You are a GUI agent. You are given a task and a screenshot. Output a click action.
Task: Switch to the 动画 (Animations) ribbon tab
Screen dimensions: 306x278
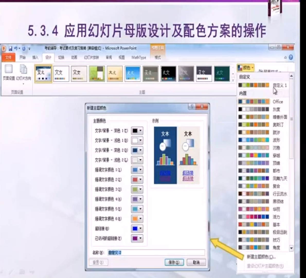[x=74, y=57]
